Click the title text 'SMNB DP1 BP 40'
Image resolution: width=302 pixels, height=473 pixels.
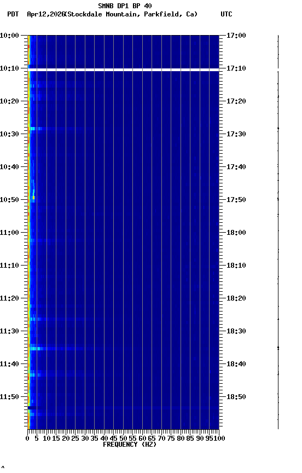coord(125,5)
